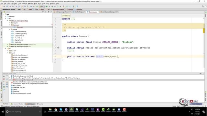Select the 'error: missing return statement' message
Image resolution: width=207 pixels, height=116 pixels.
tap(24, 80)
